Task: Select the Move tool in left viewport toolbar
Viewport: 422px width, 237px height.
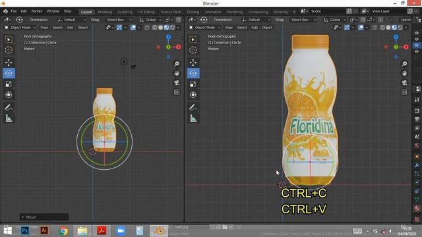Action: pyautogui.click(x=9, y=63)
